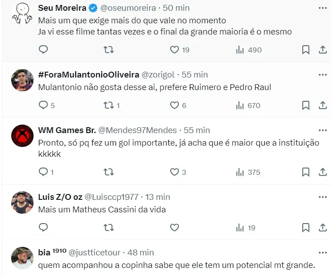
Task: Open the @Mendes97Mendes handle link
Action: pyautogui.click(x=138, y=130)
